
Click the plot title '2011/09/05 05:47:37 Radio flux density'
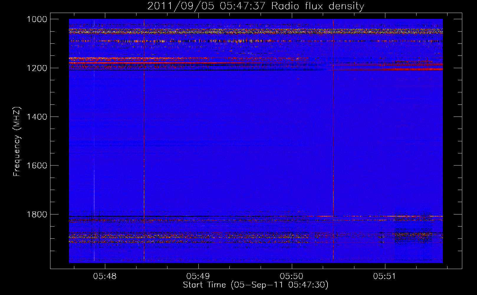coord(256,6)
